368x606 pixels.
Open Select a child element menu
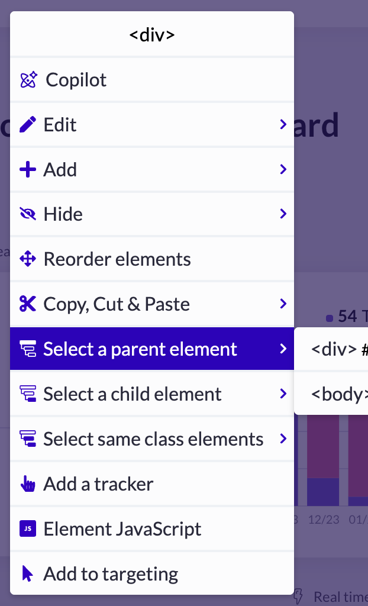(x=152, y=394)
